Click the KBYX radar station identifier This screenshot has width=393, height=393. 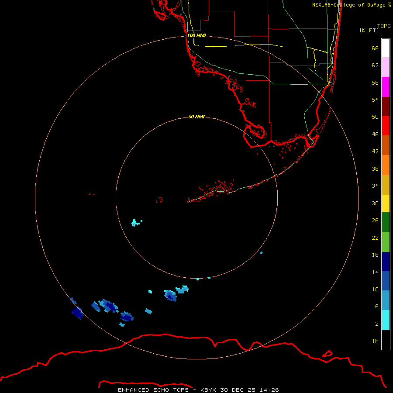(x=208, y=390)
